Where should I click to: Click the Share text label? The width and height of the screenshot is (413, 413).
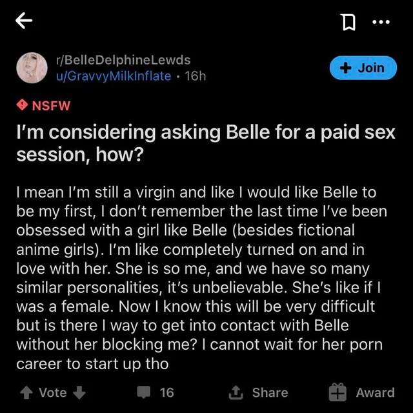tap(270, 392)
